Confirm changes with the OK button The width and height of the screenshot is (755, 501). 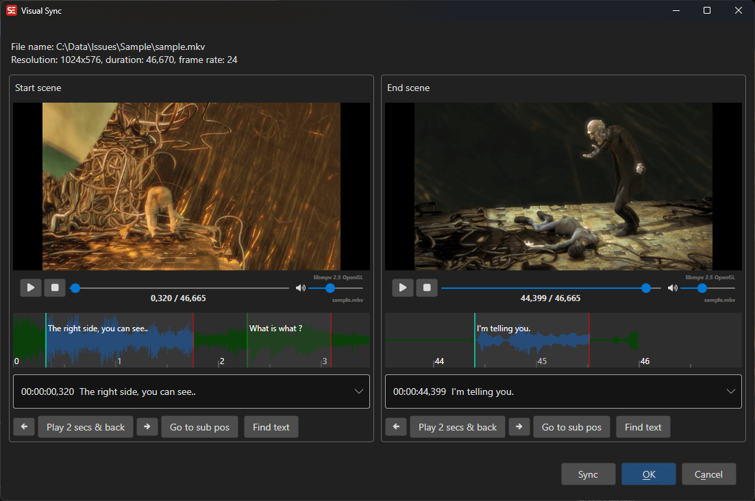pyautogui.click(x=648, y=474)
